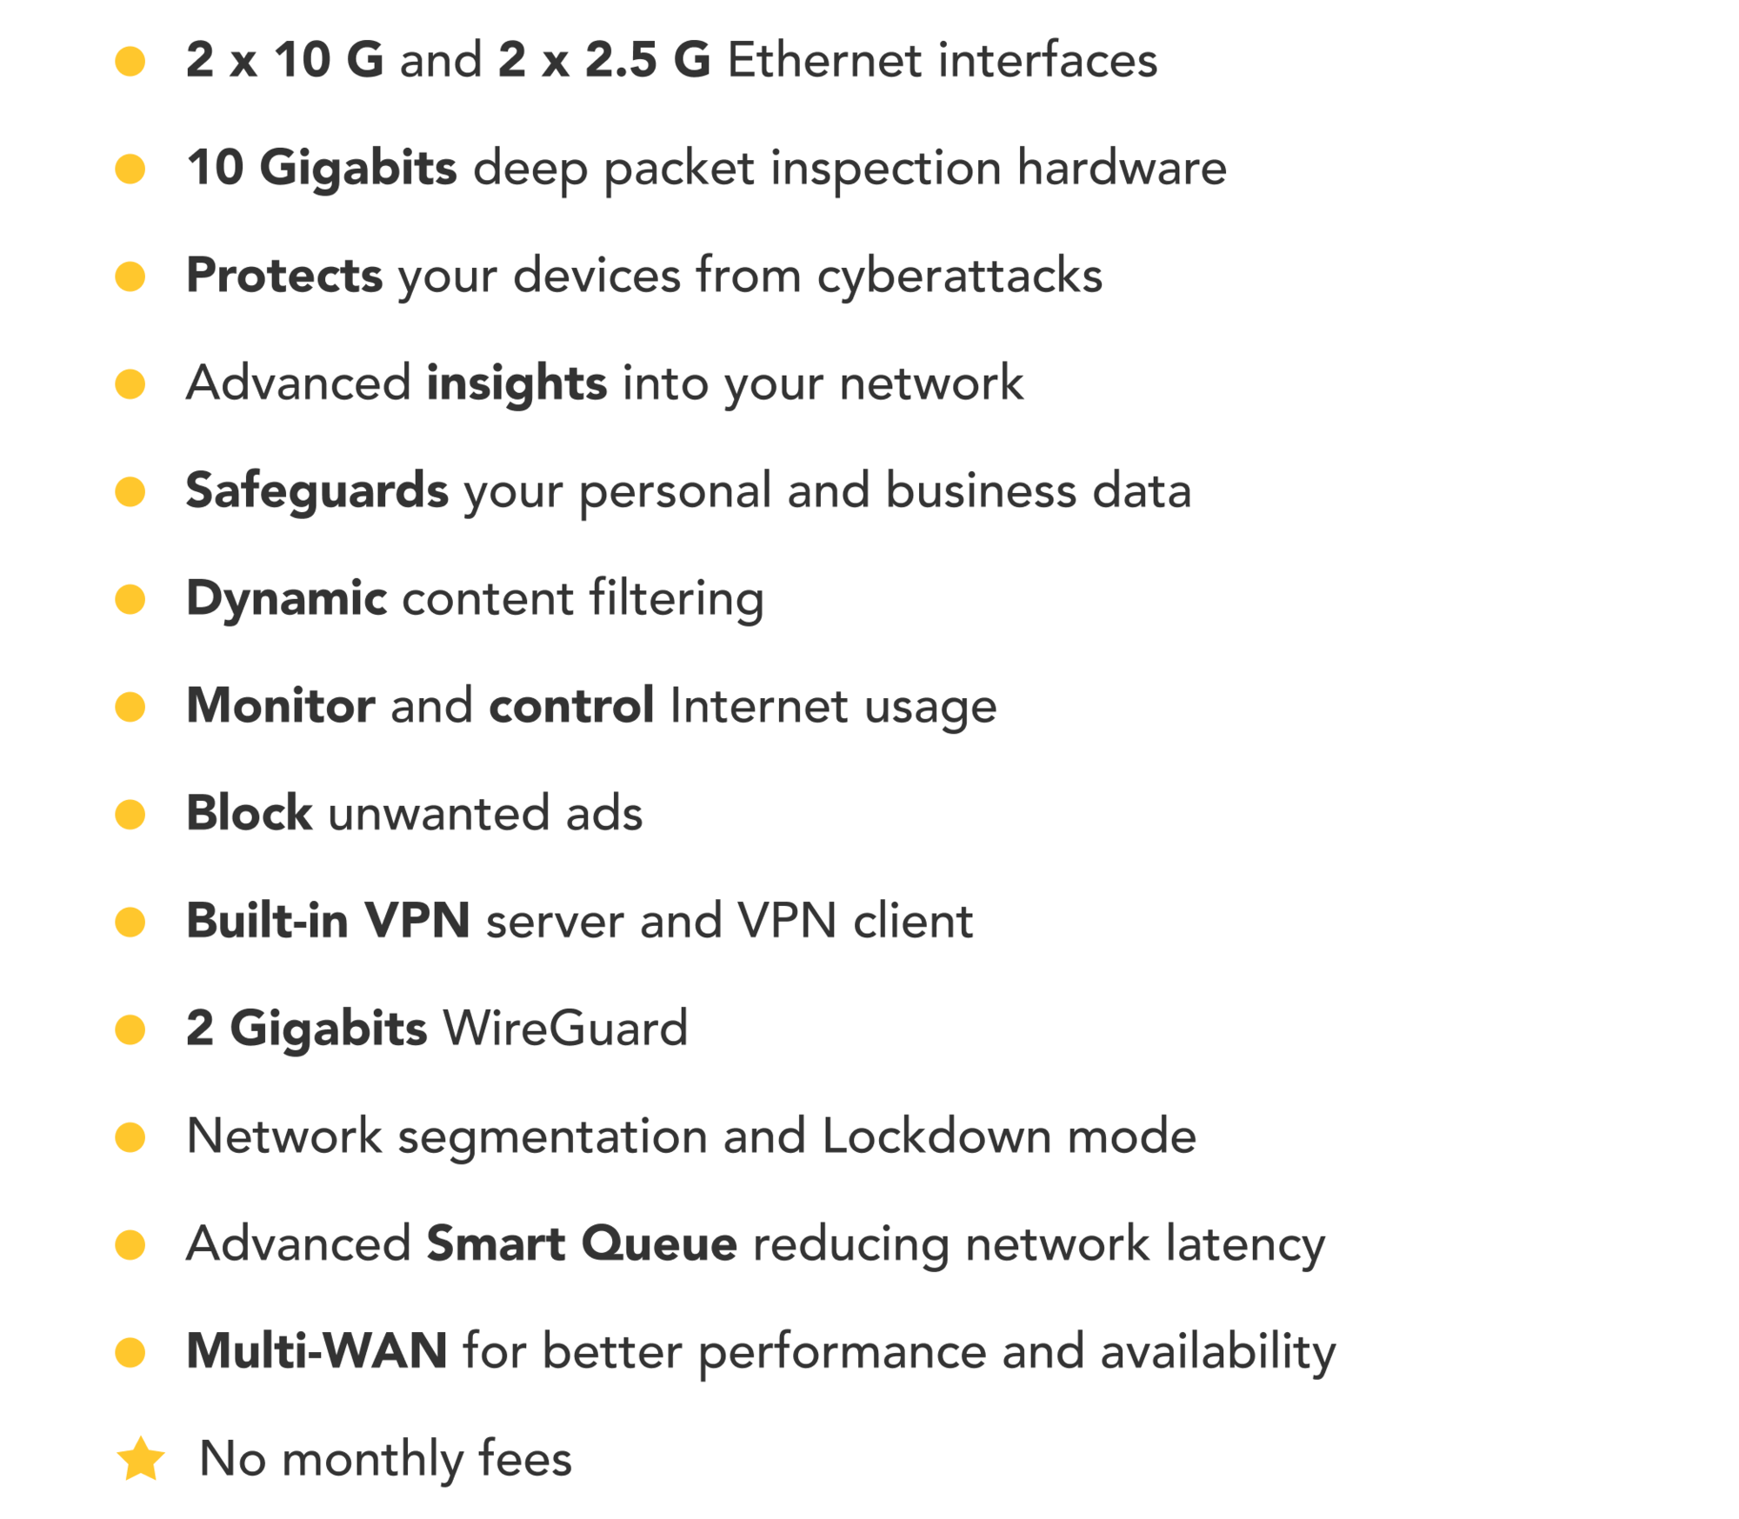Image resolution: width=1739 pixels, height=1519 pixels.
Task: Click the bullet next to Protects your devices
Action: click(130, 276)
